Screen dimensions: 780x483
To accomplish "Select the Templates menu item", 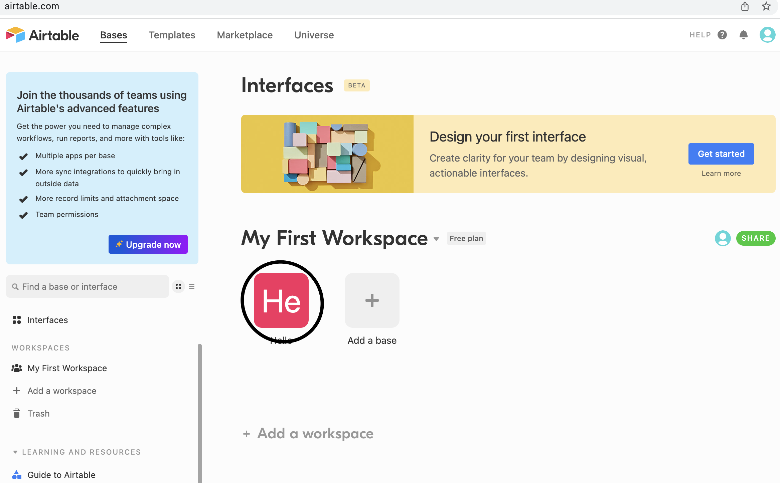I will point(172,35).
